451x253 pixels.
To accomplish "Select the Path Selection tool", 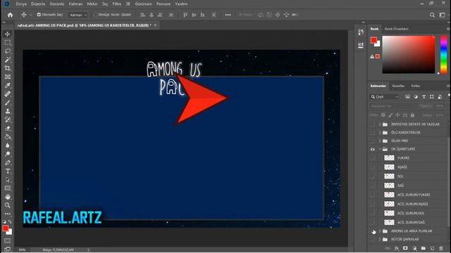I will coord(8,180).
